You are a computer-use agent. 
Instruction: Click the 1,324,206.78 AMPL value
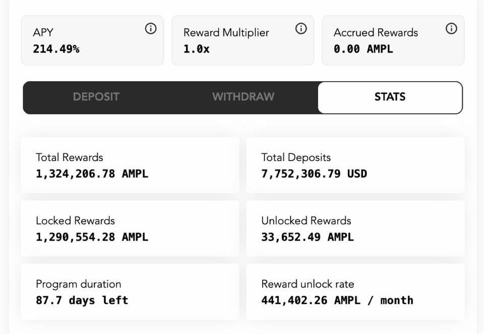92,174
